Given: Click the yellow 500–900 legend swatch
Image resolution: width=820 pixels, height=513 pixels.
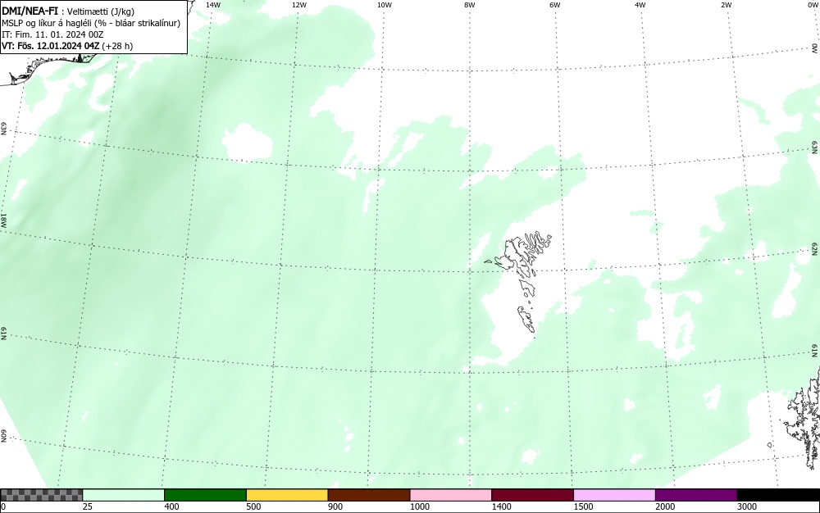Looking at the screenshot, I should point(287,495).
